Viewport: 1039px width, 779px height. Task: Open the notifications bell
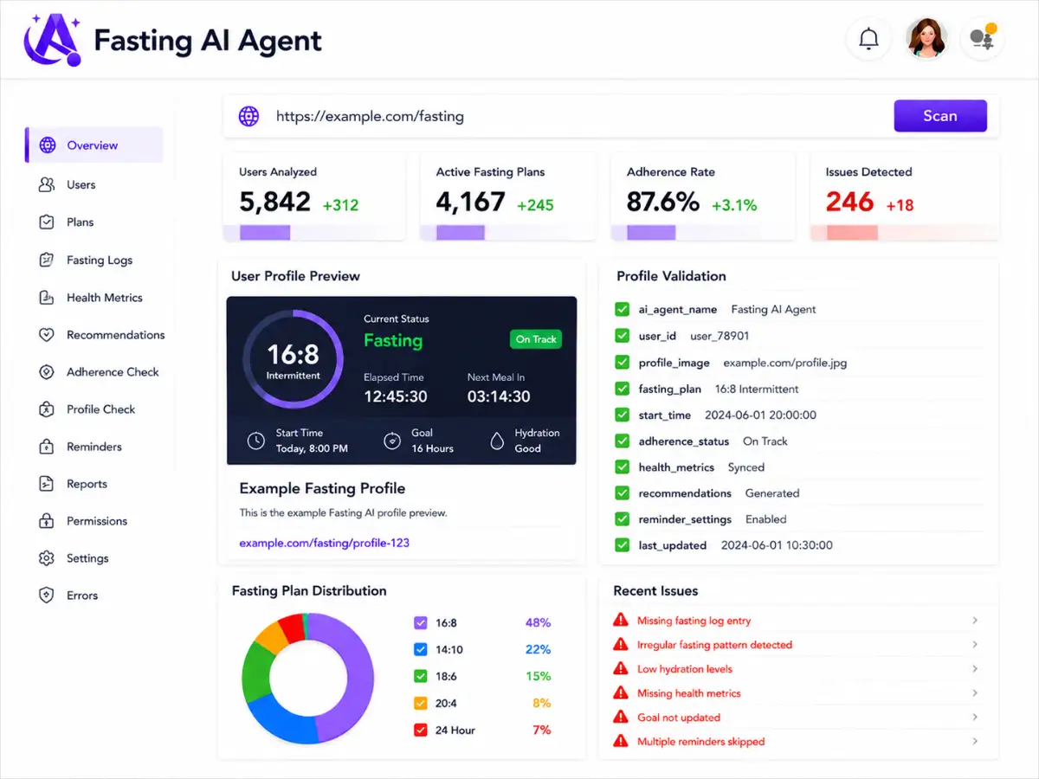tap(868, 39)
